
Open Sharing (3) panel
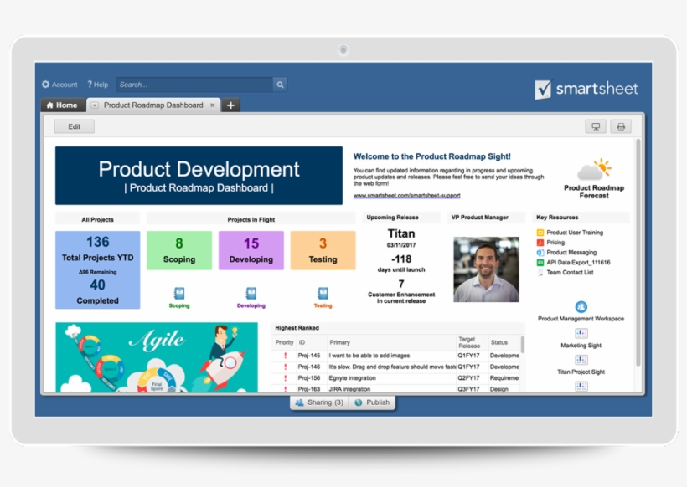(x=319, y=402)
